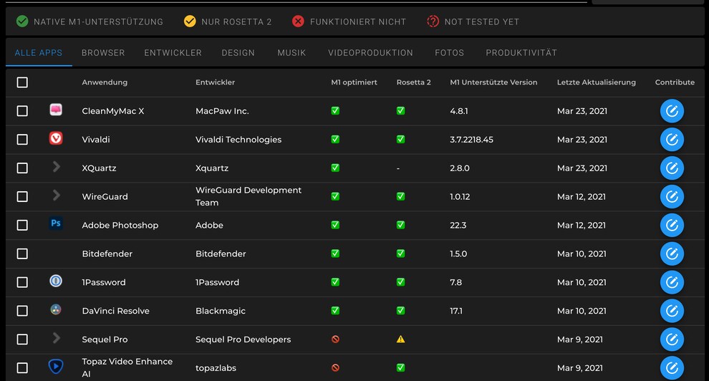Switch to the Browser tab
Screen dimensions: 709x381
103,53
